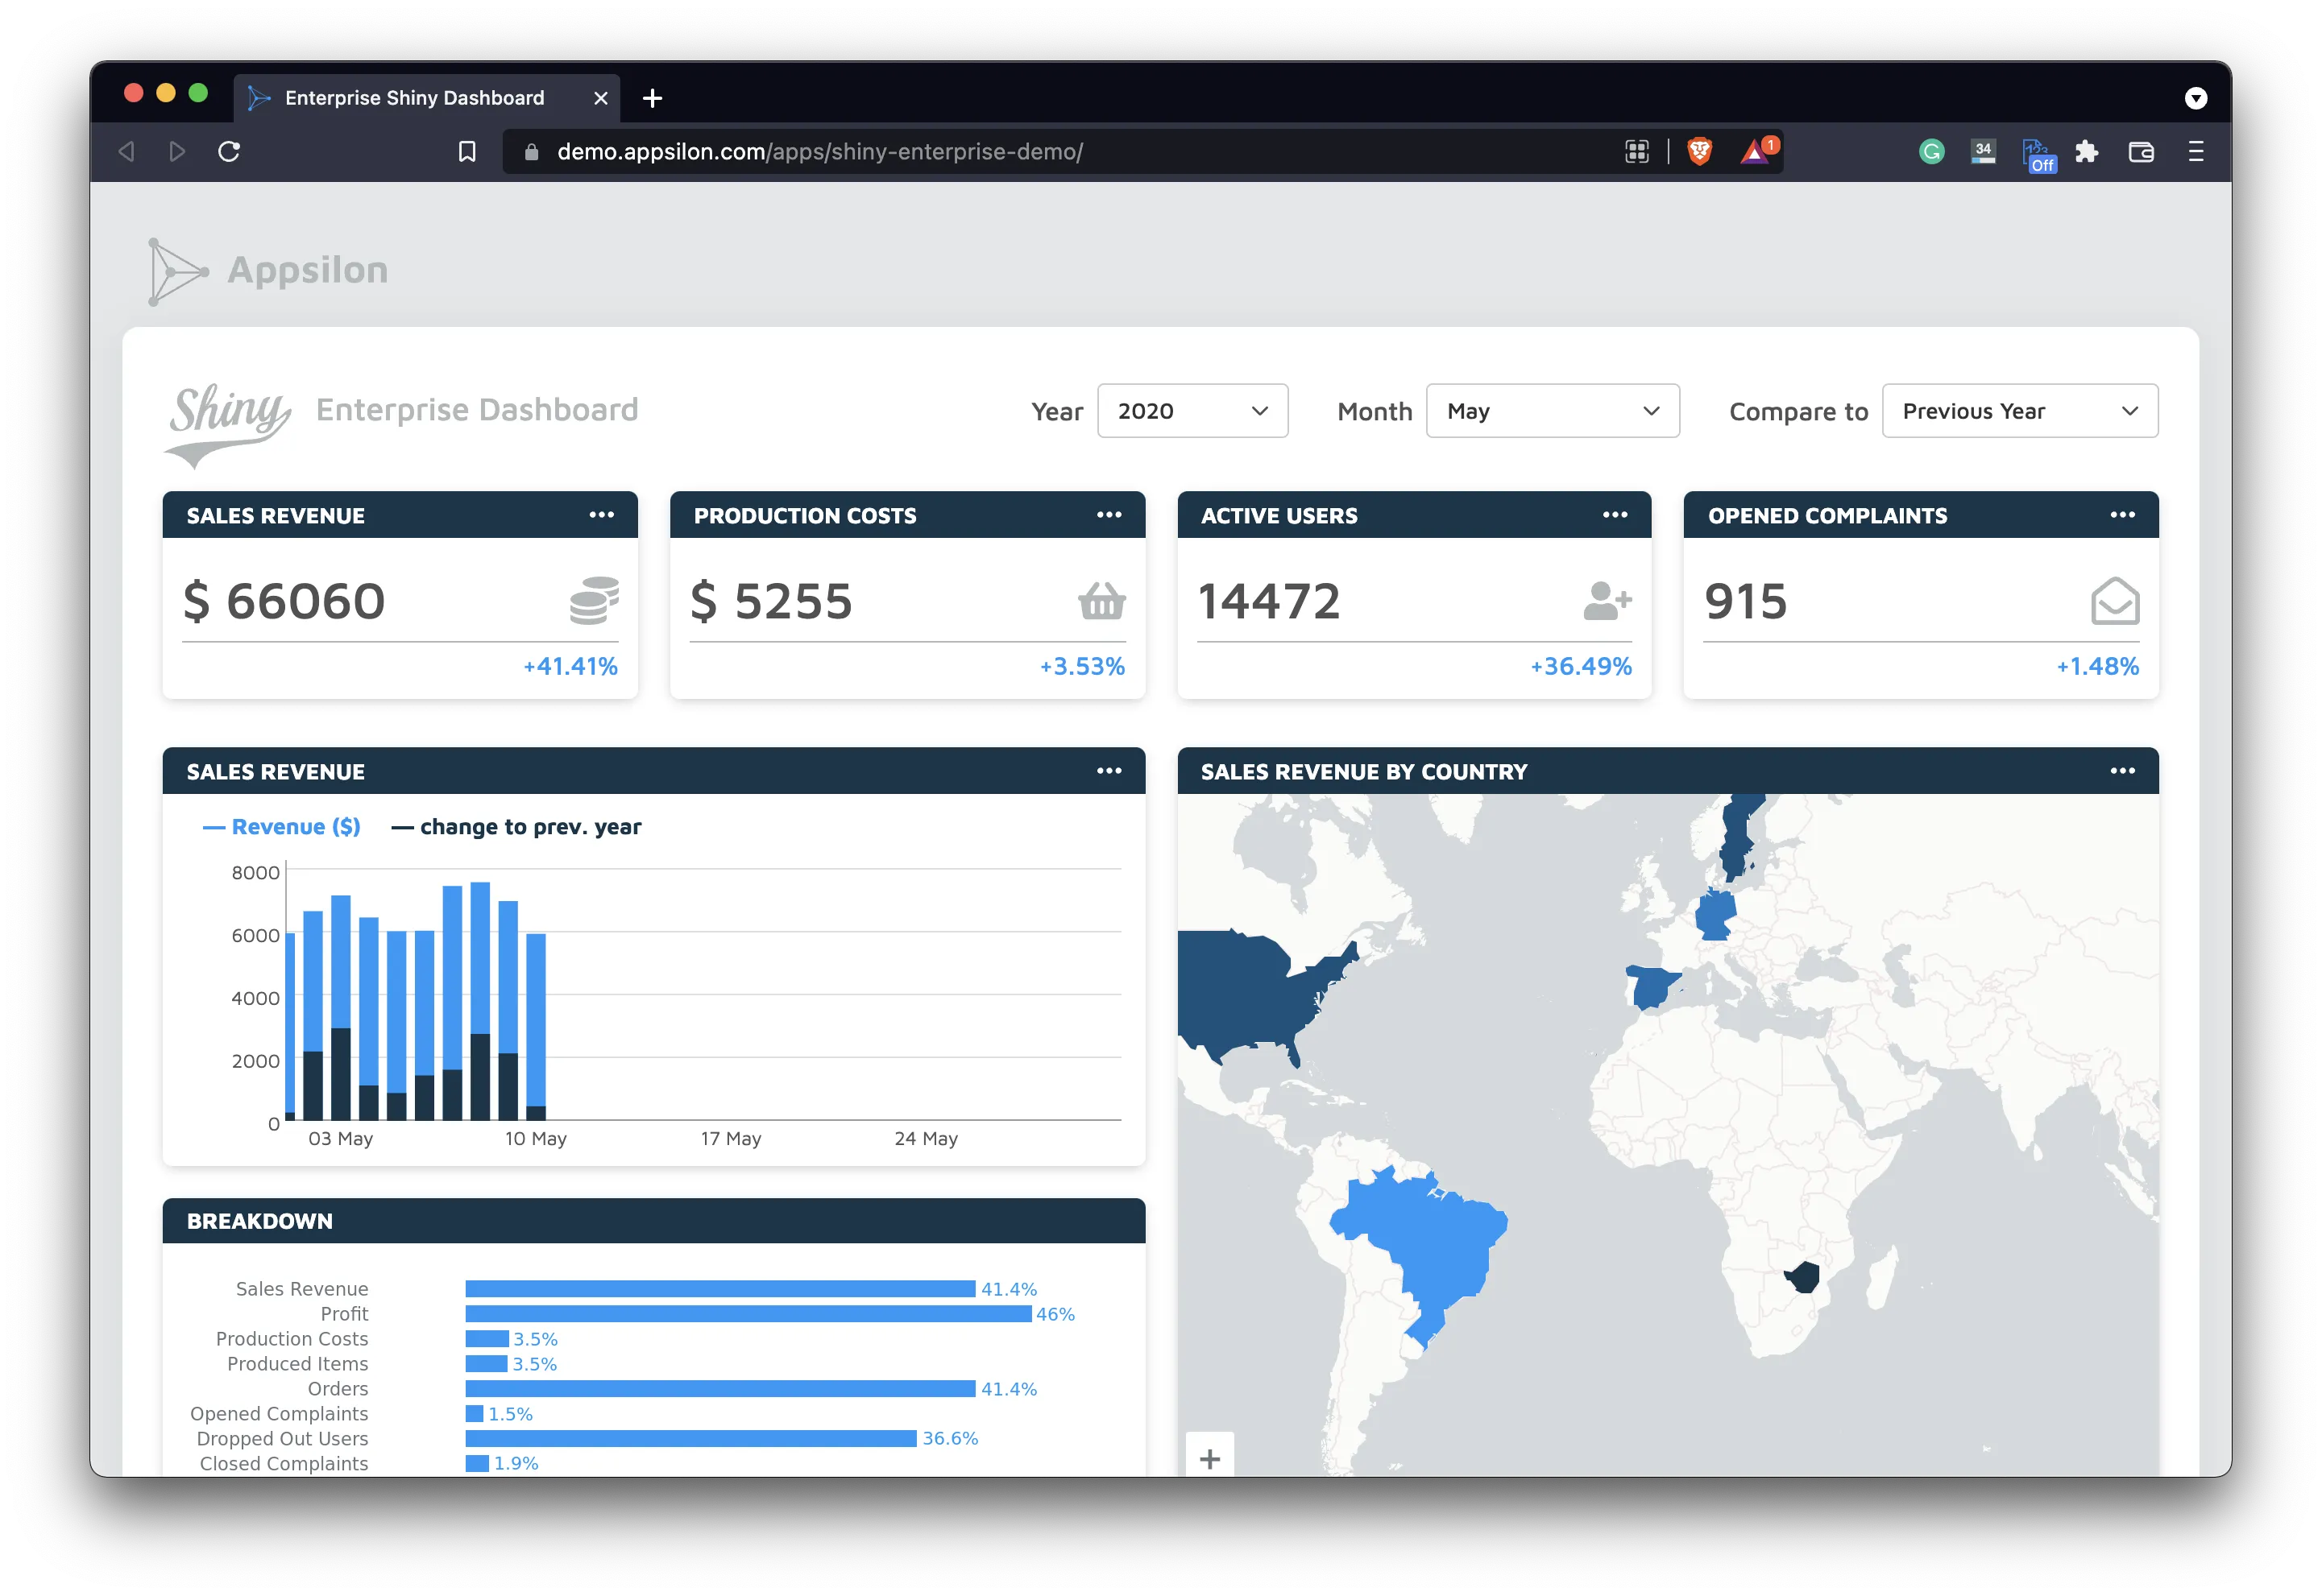Screen dimensions: 2322x1596
Task: Open a new browser tab
Action: 653,98
